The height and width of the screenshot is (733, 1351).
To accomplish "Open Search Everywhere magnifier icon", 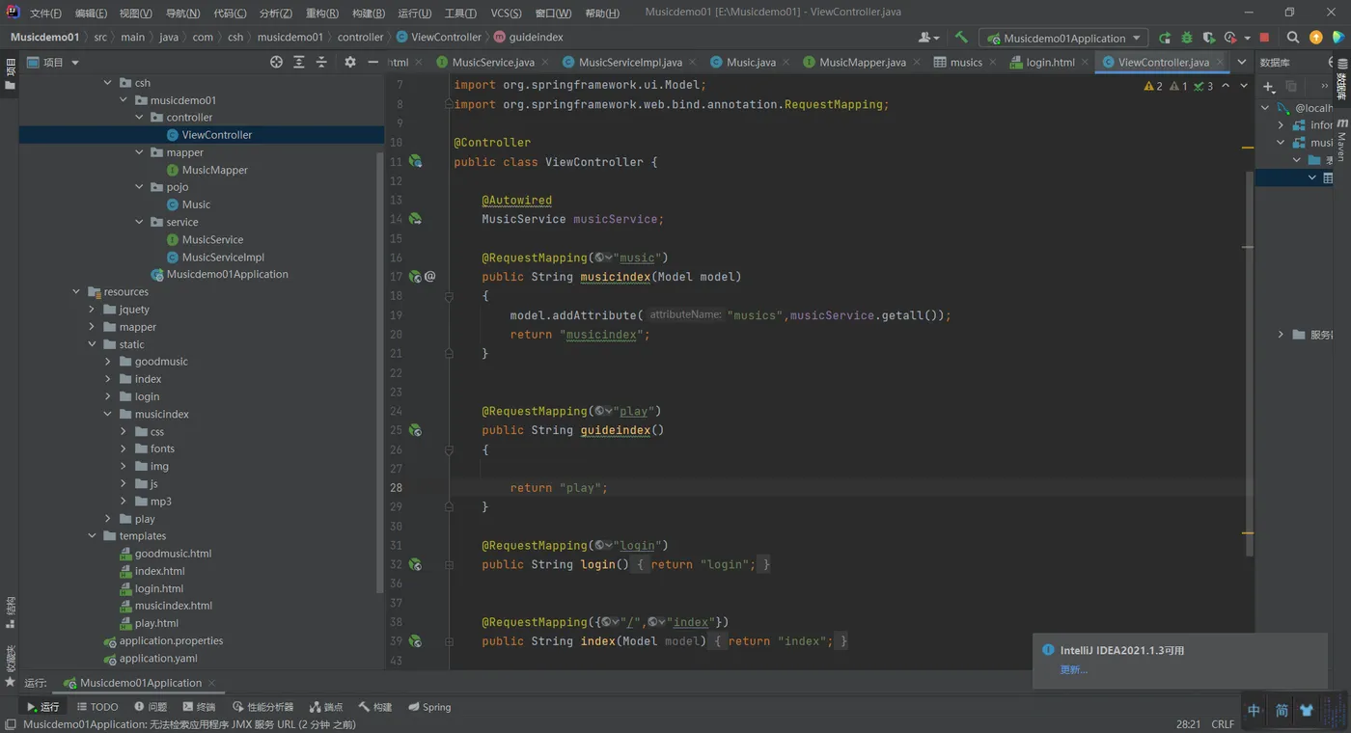I will (x=1293, y=38).
